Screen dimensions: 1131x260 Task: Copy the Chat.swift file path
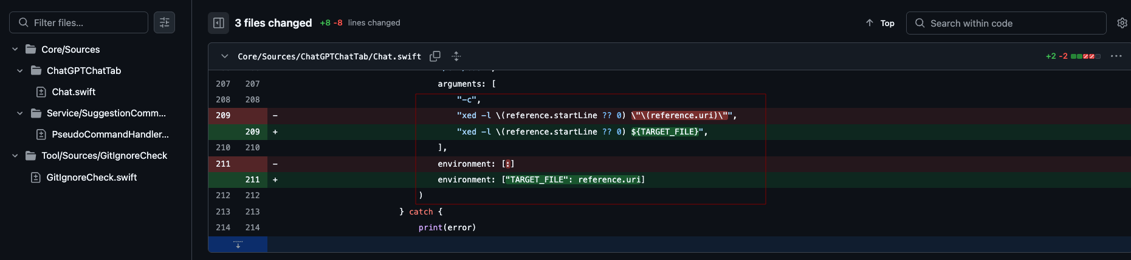click(435, 56)
